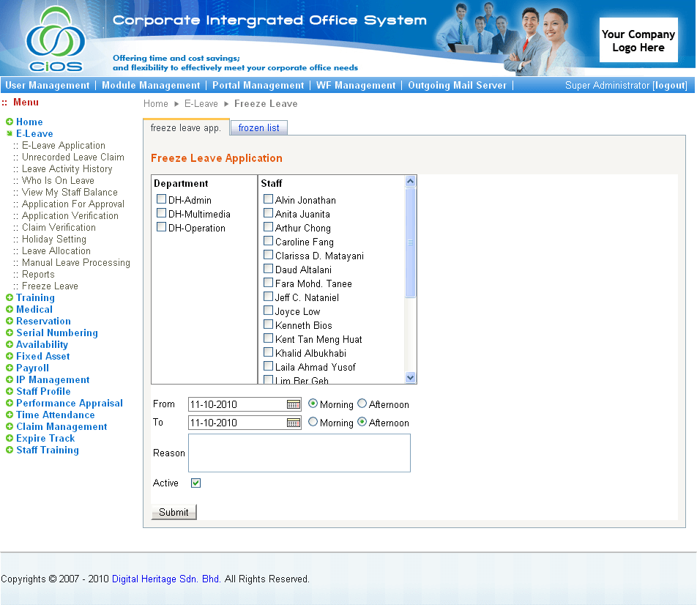
Task: Click the staff list scroll down arrow
Action: 411,378
